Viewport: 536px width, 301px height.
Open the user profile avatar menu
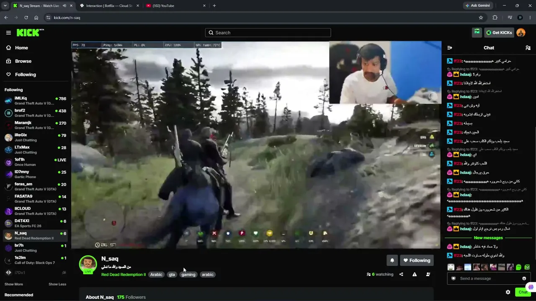(521, 33)
